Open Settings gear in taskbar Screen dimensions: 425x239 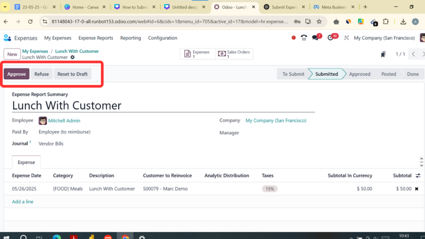(x=142, y=237)
